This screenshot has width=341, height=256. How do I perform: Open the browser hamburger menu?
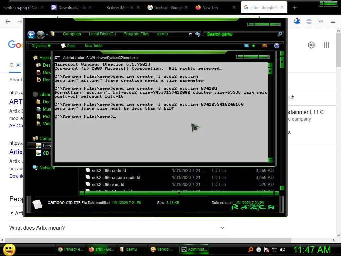pos(333,21)
